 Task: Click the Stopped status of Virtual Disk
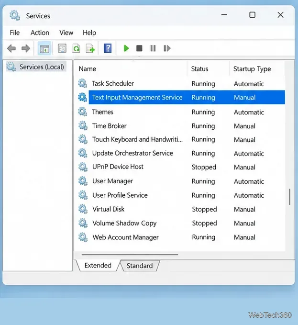click(204, 209)
